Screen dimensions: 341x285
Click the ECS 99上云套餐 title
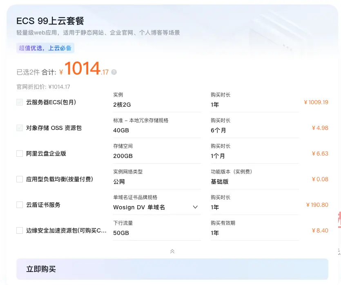tap(50, 21)
